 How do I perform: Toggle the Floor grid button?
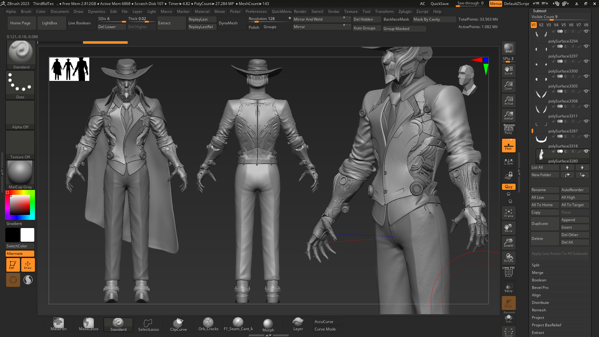click(508, 146)
